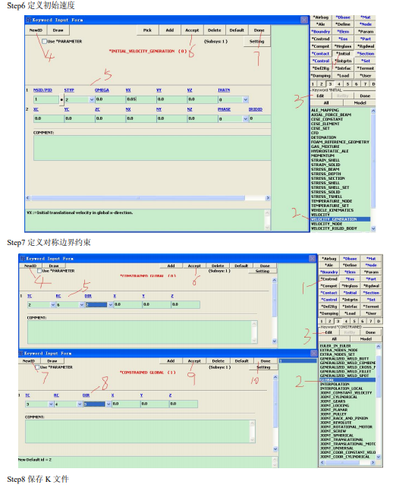Click the *Boundry keyword button in top panel

pos(321,31)
